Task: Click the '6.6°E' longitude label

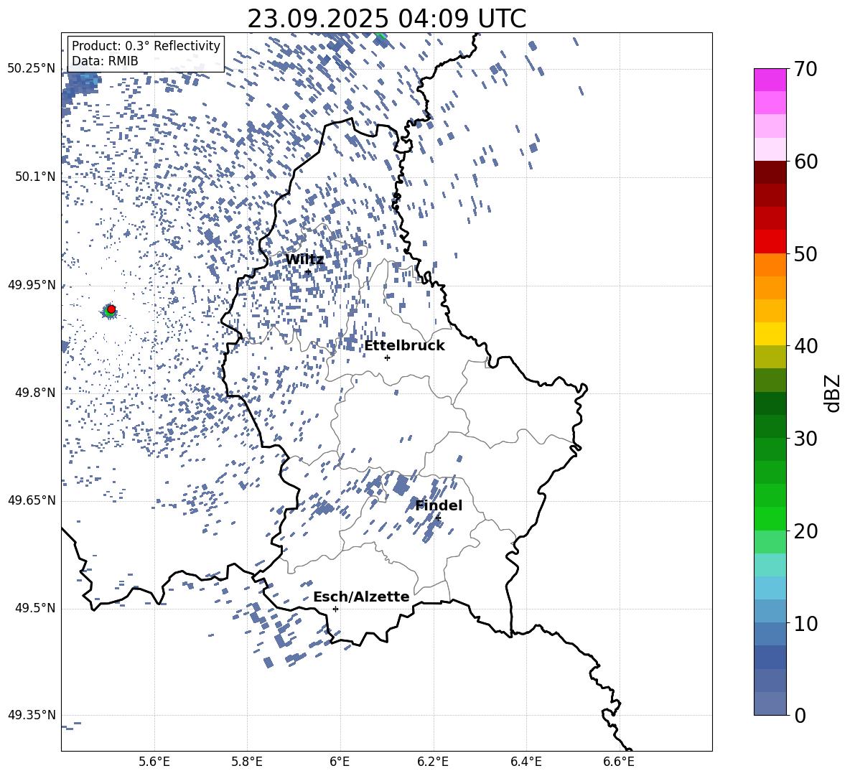Action: [619, 762]
